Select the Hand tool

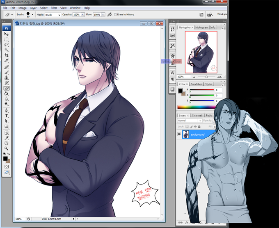point(7,143)
